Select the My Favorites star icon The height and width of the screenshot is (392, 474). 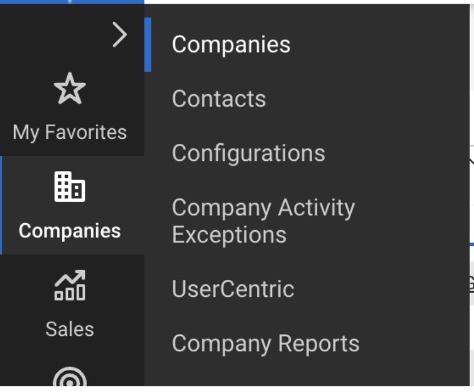(x=69, y=87)
